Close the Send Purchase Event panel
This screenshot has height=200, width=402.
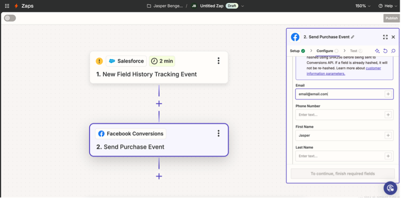coord(393,37)
